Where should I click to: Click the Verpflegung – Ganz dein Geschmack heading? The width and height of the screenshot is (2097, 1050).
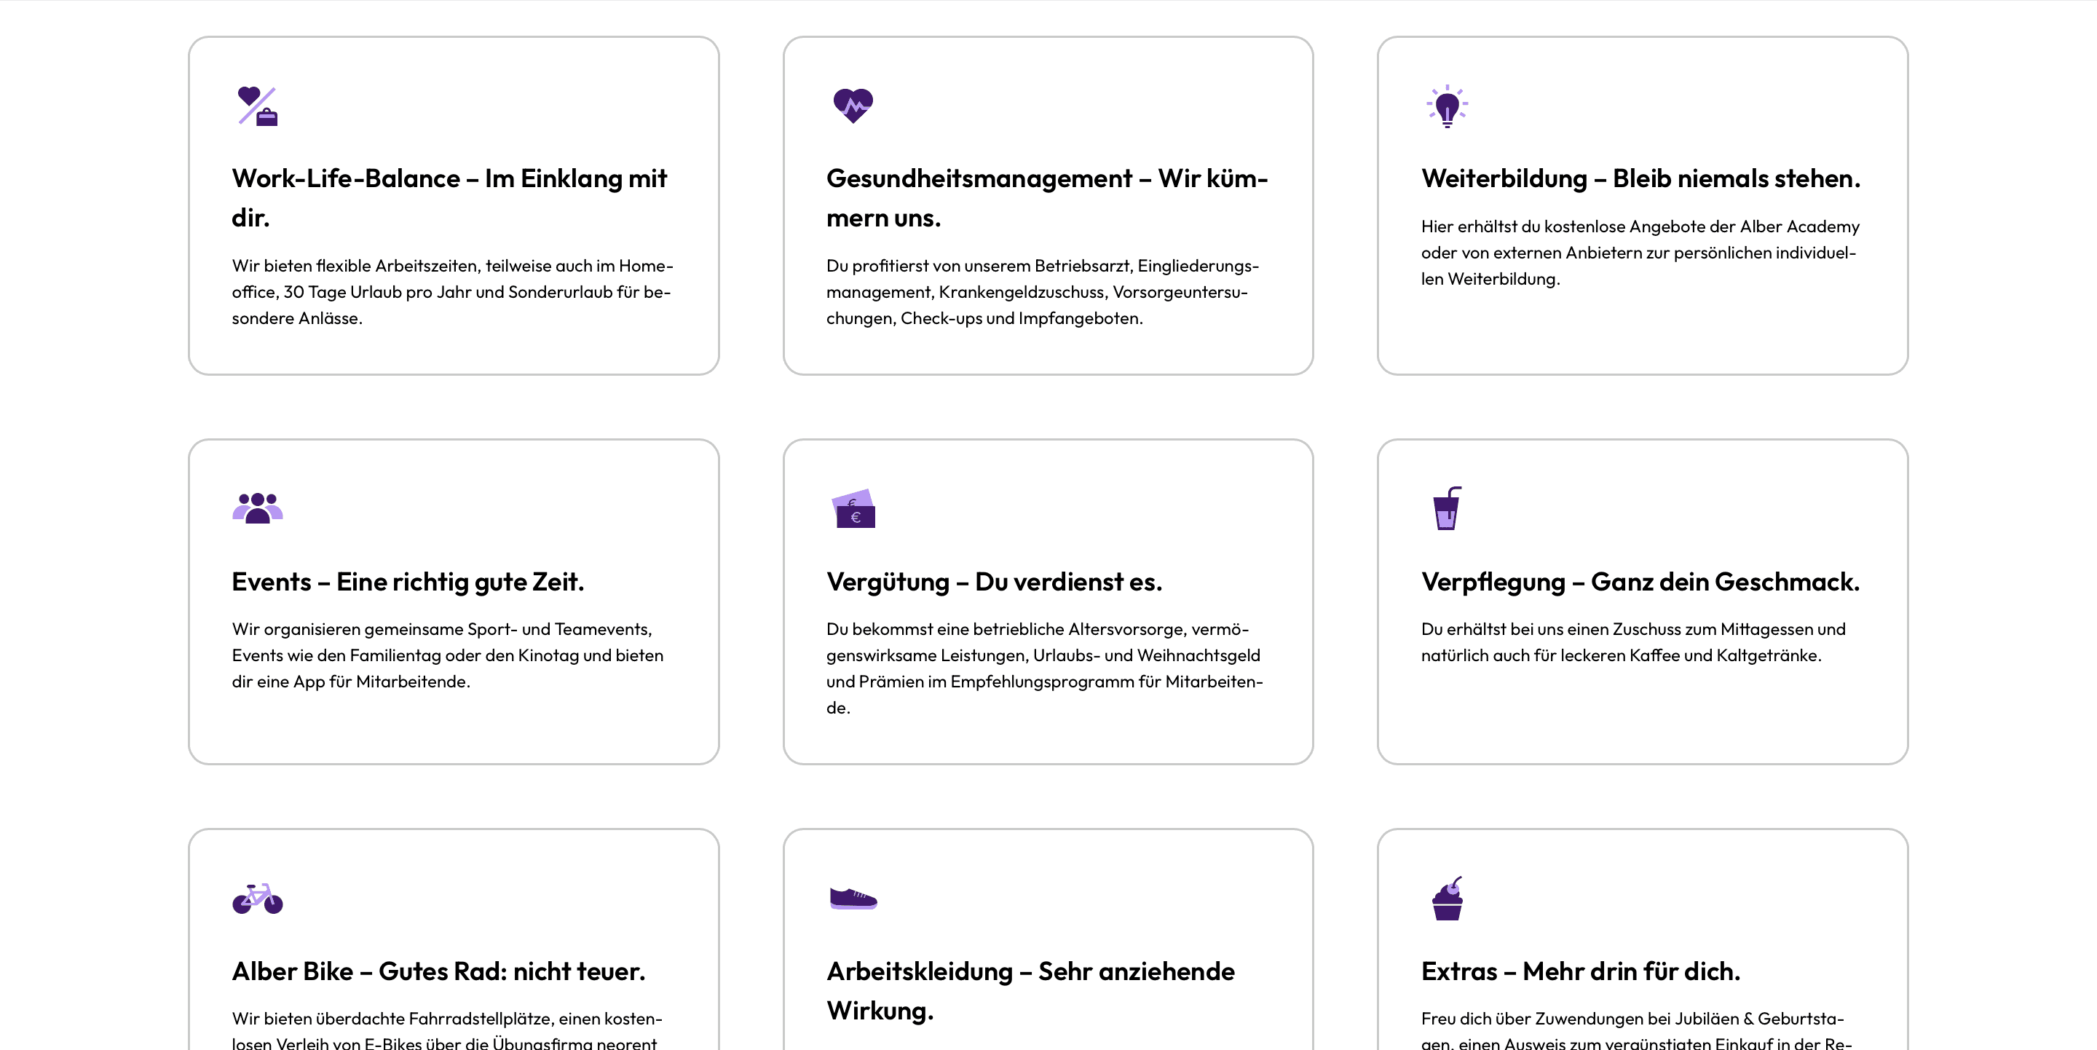tap(1640, 580)
